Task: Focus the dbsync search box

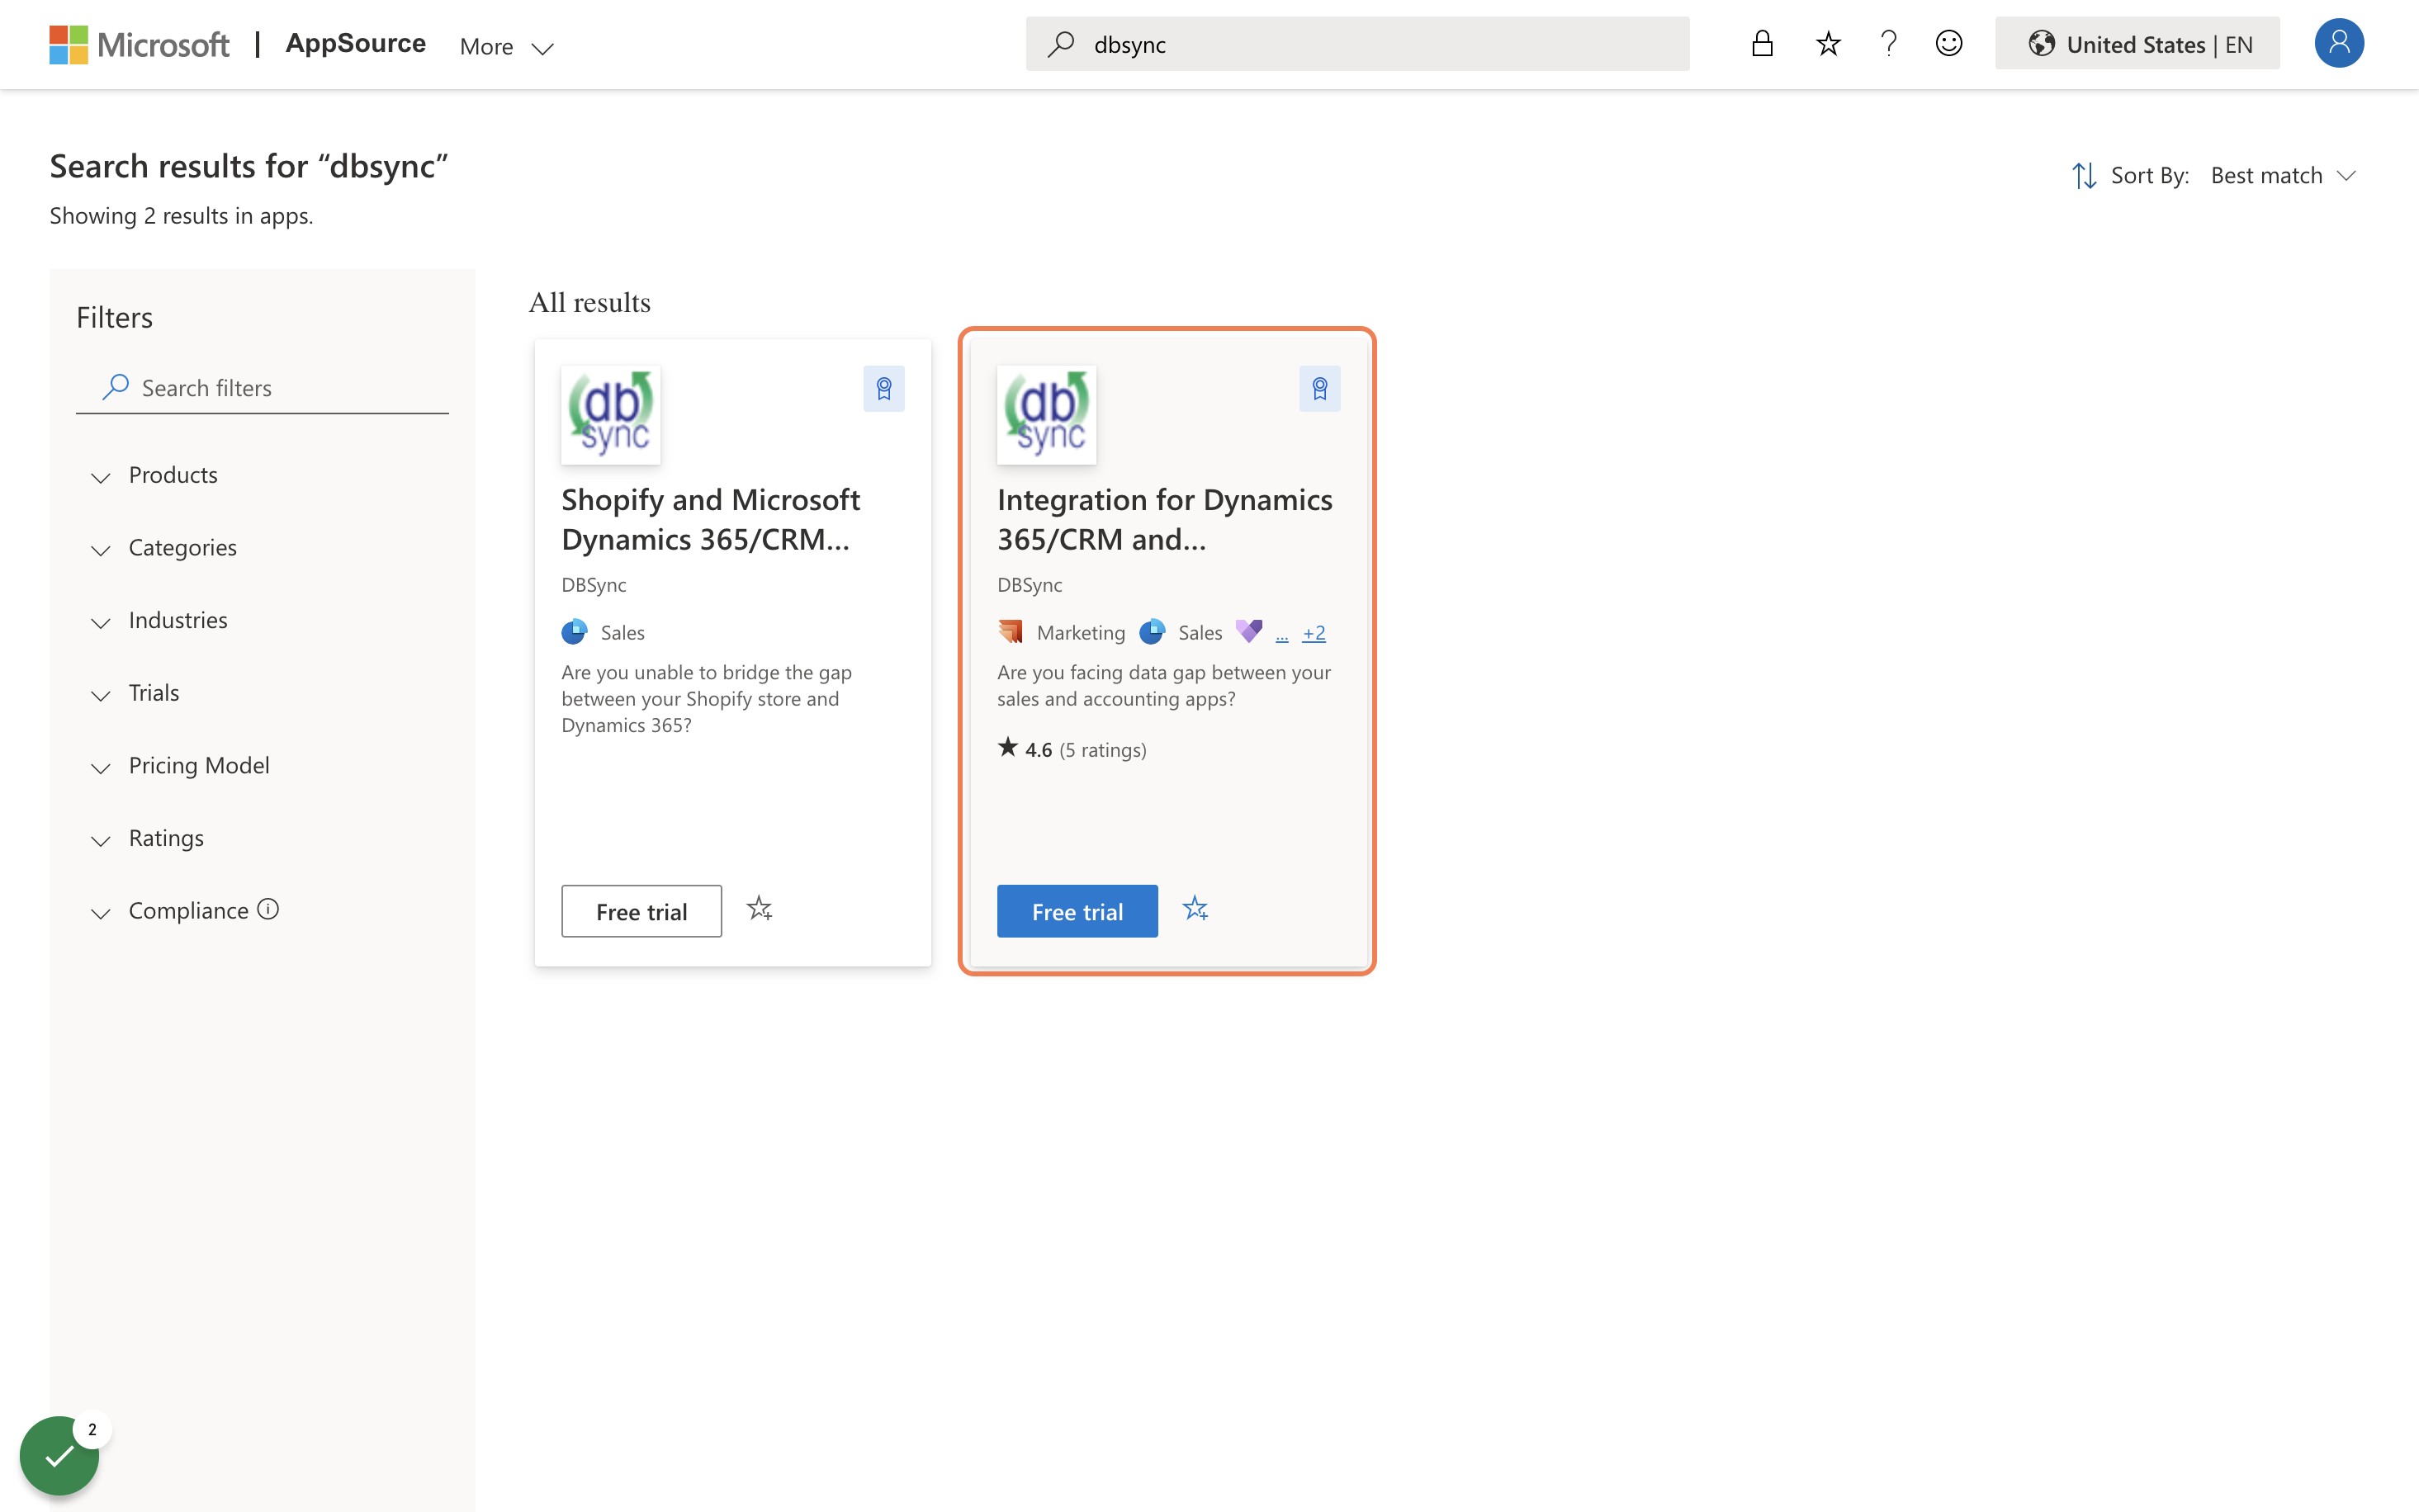Action: tap(1357, 44)
